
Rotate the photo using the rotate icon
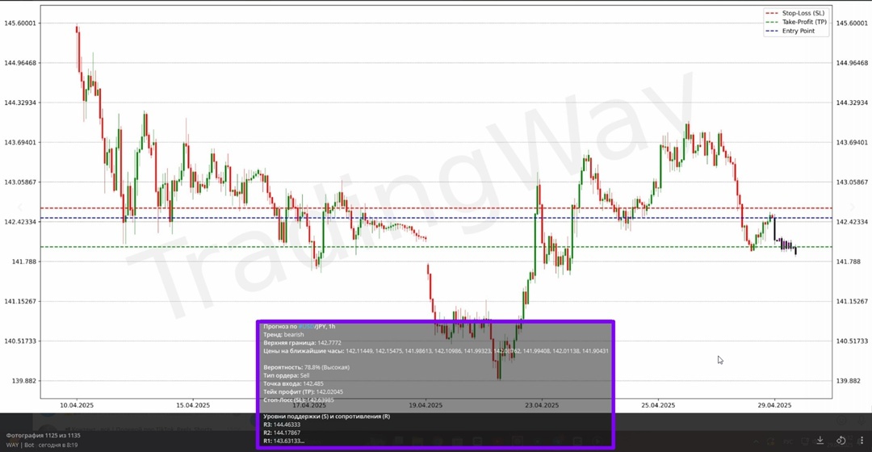click(841, 441)
